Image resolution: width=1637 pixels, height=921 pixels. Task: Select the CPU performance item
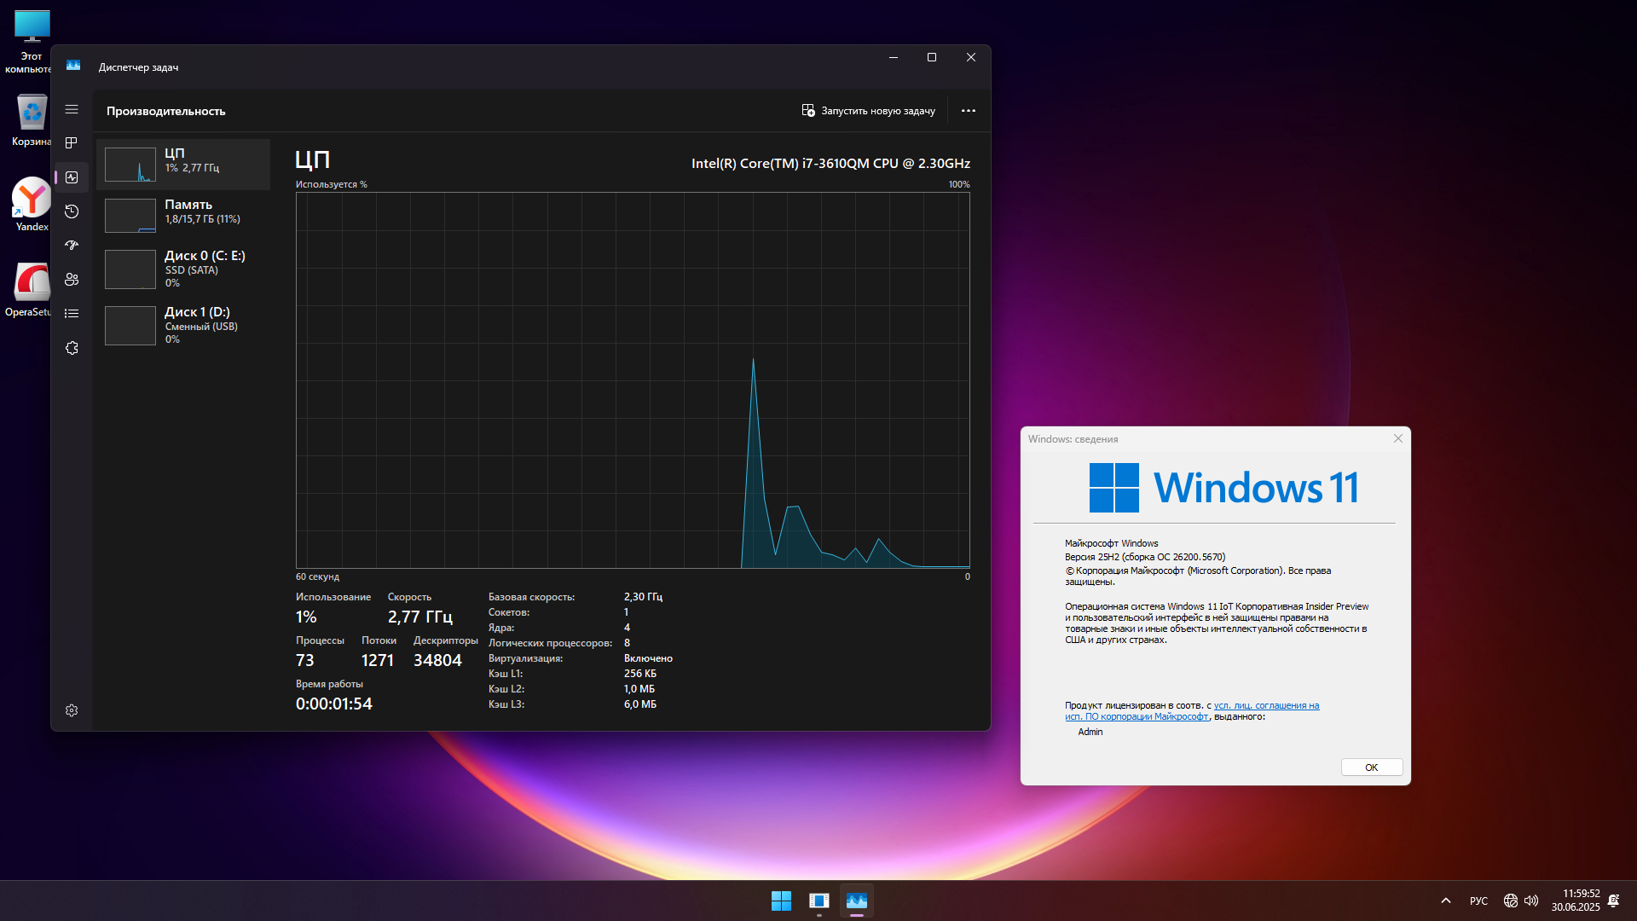tap(183, 164)
